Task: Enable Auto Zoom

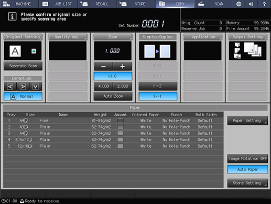Action: (x=113, y=96)
